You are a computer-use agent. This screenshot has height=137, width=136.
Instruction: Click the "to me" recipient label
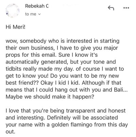click(x=31, y=14)
